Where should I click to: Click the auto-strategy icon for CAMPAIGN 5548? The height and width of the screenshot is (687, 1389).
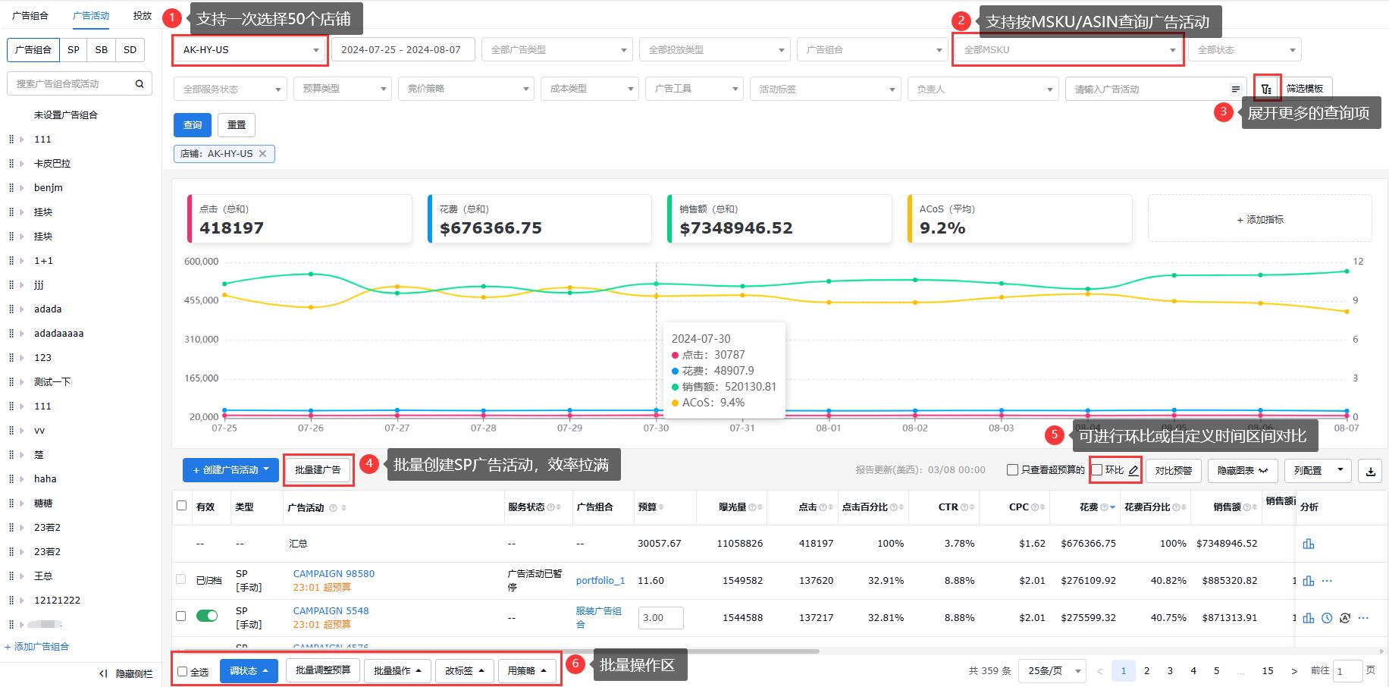pyautogui.click(x=1345, y=618)
